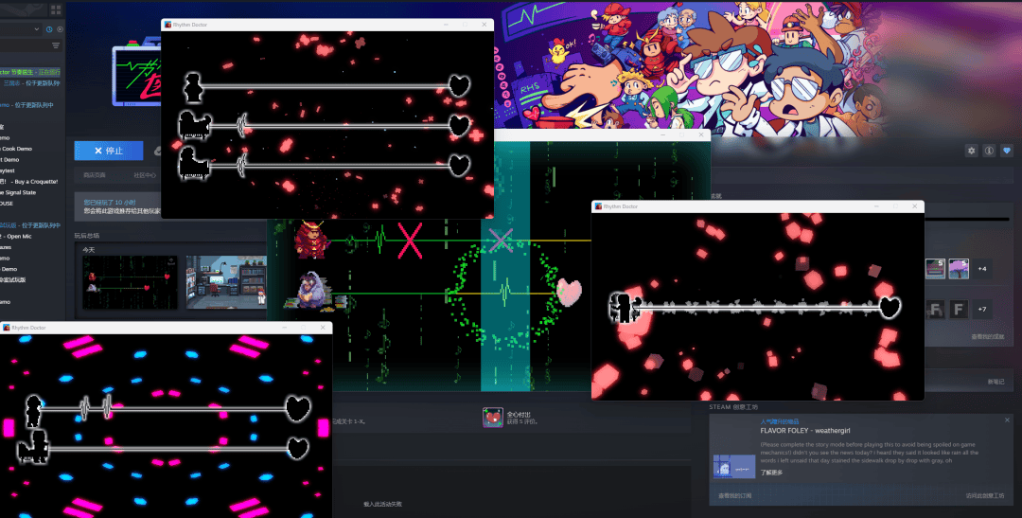Click the recent activity clock icon in sidebar
This screenshot has width=1022, height=518.
[49, 29]
